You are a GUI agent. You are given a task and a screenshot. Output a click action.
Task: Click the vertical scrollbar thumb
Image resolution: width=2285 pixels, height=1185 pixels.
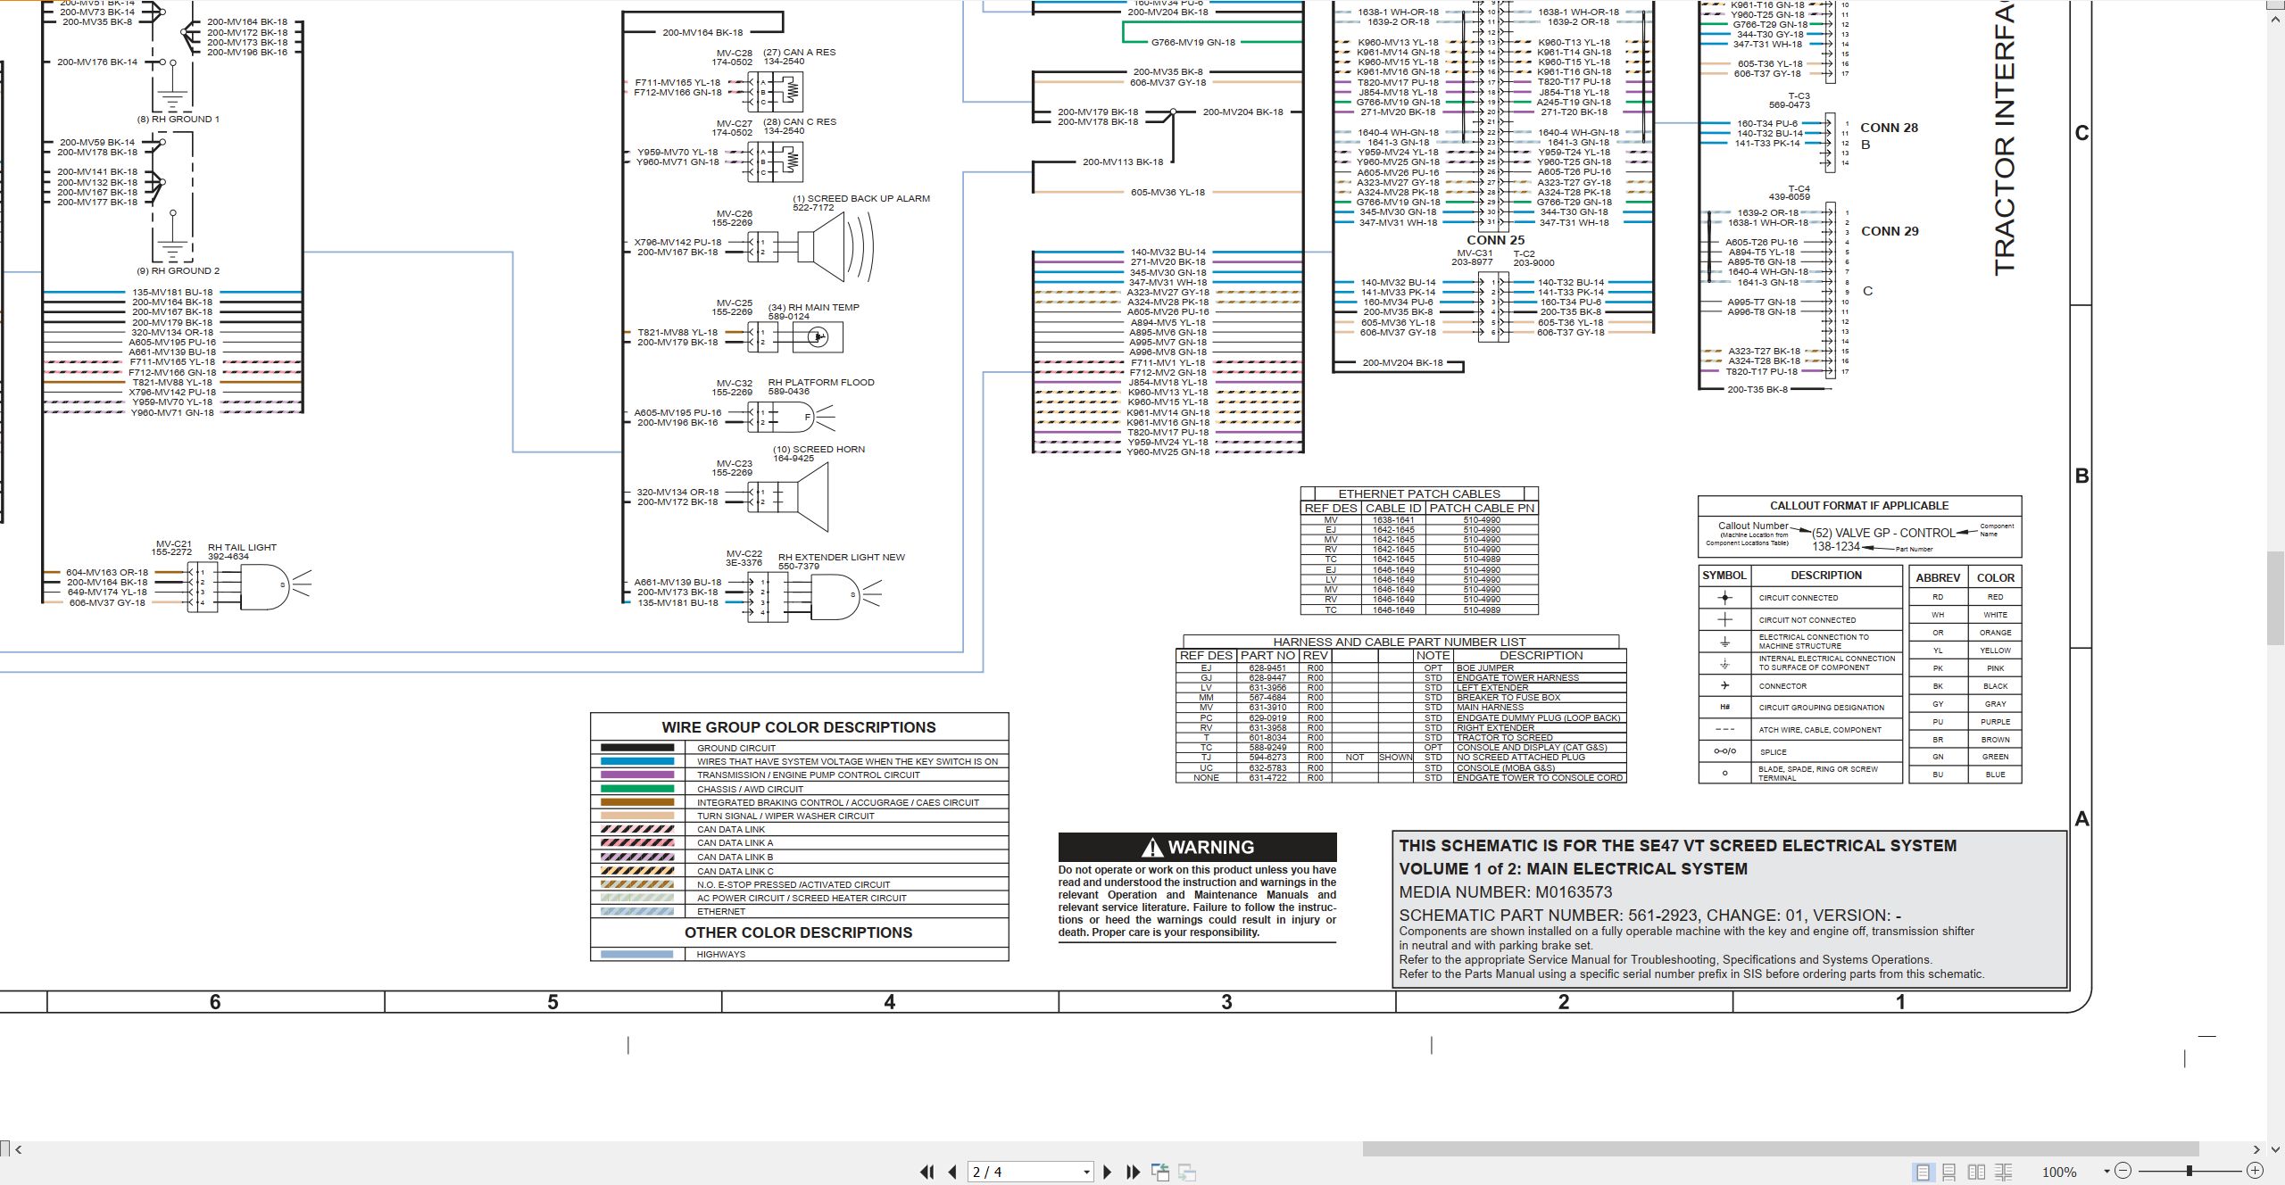click(x=2276, y=599)
